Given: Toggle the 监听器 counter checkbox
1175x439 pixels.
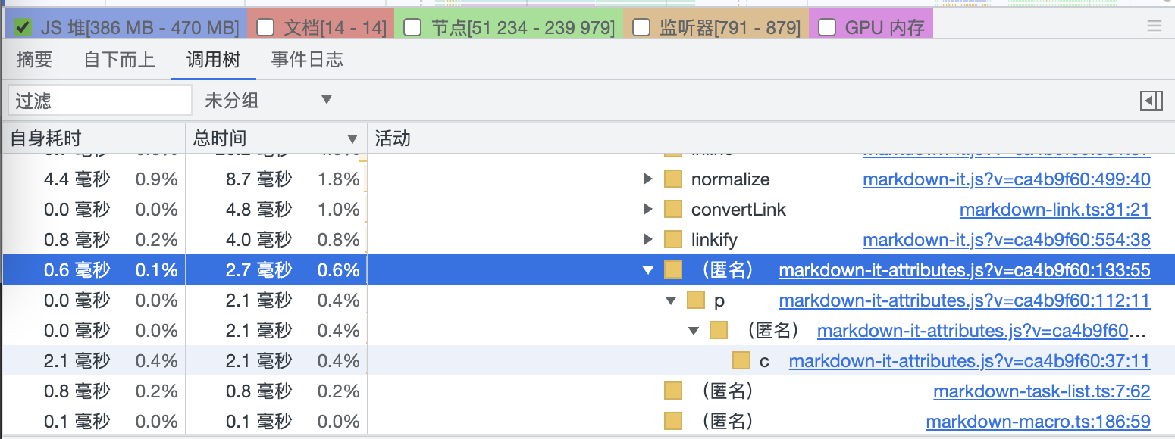Looking at the screenshot, I should [641, 28].
